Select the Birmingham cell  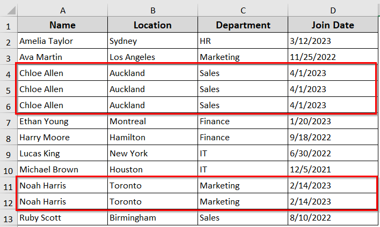coord(152,218)
